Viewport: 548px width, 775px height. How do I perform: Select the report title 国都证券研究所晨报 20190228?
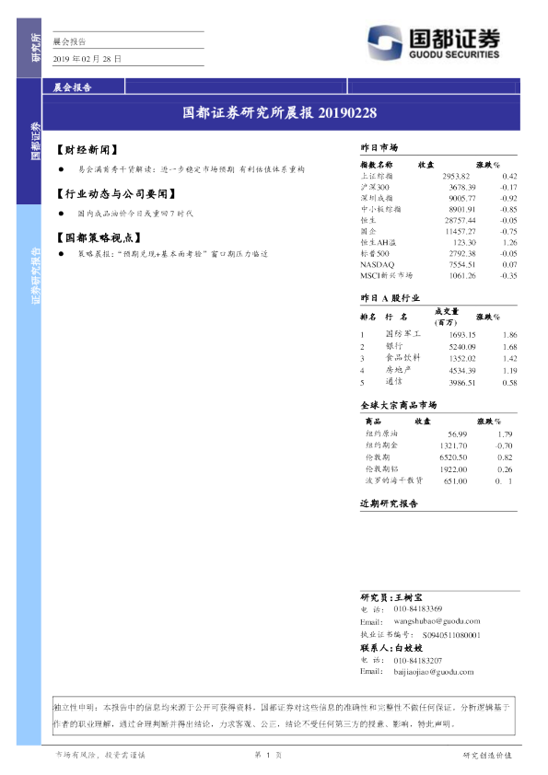(279, 112)
